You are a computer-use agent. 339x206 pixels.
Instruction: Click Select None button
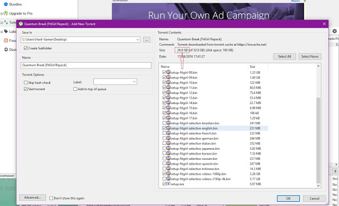point(309,56)
